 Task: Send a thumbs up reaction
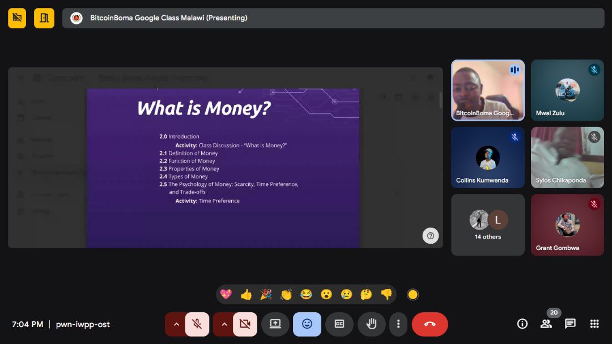[x=246, y=294]
